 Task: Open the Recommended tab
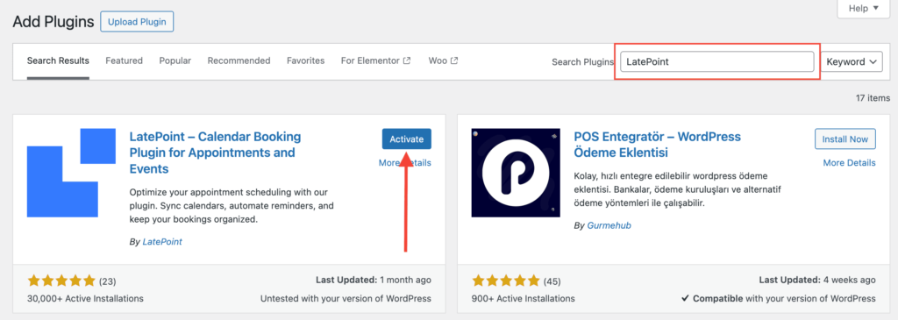(x=239, y=60)
